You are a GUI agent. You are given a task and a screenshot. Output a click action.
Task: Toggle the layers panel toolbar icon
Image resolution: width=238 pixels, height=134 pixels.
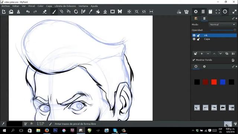click(x=203, y=12)
